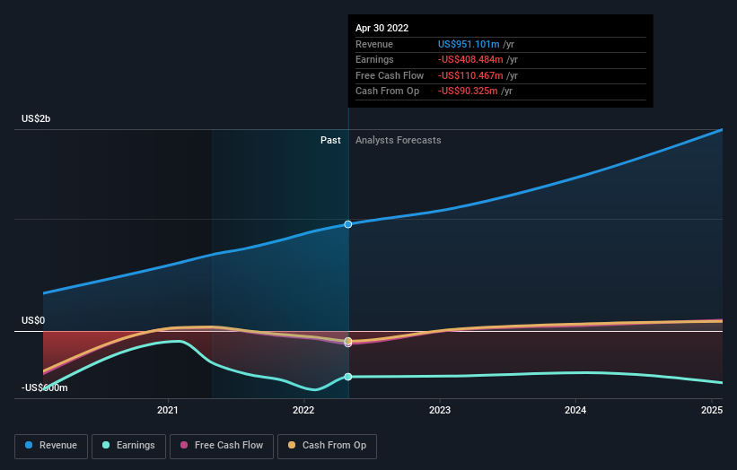Click the 2022 x-axis label
Viewport: 737px width, 470px height.
[303, 410]
